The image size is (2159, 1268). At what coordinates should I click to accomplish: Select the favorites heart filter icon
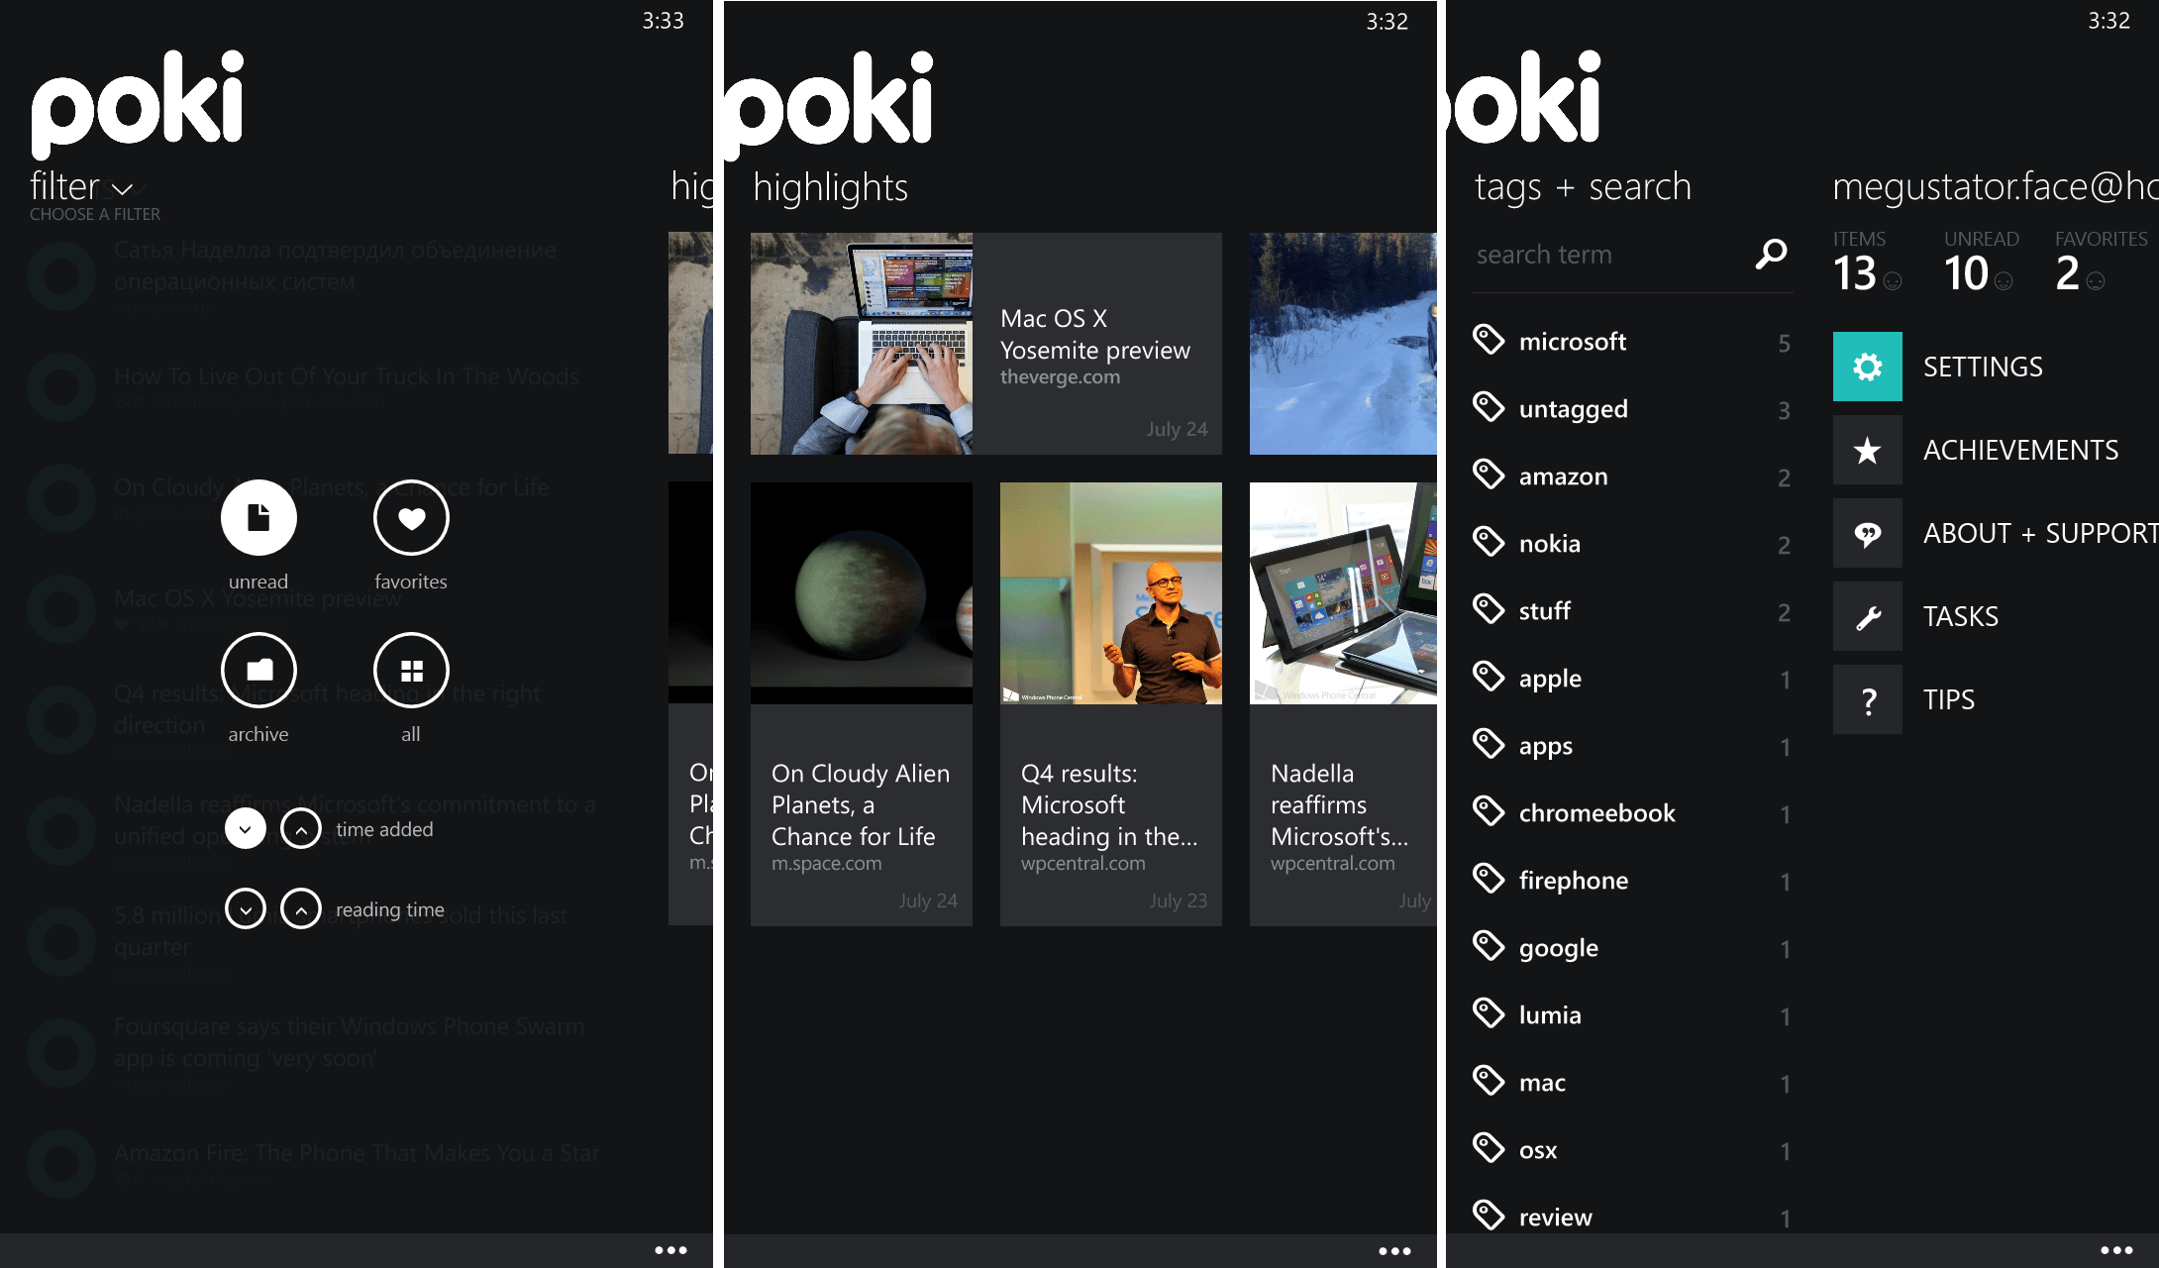[x=411, y=517]
